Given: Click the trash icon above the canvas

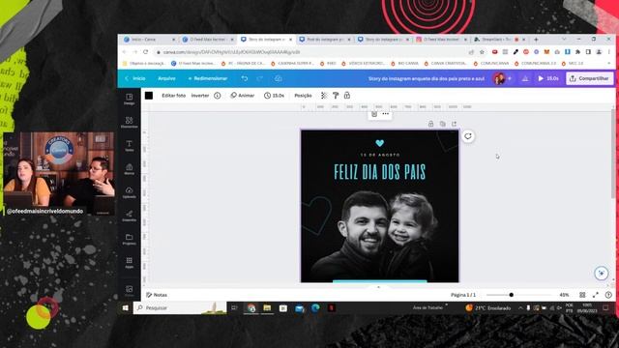Looking at the screenshot, I should point(374,114).
